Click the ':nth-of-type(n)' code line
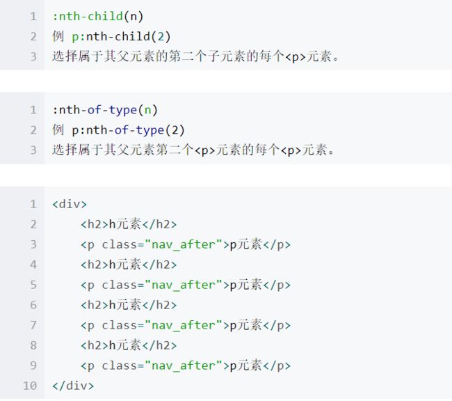452x401 pixels. pos(104,110)
